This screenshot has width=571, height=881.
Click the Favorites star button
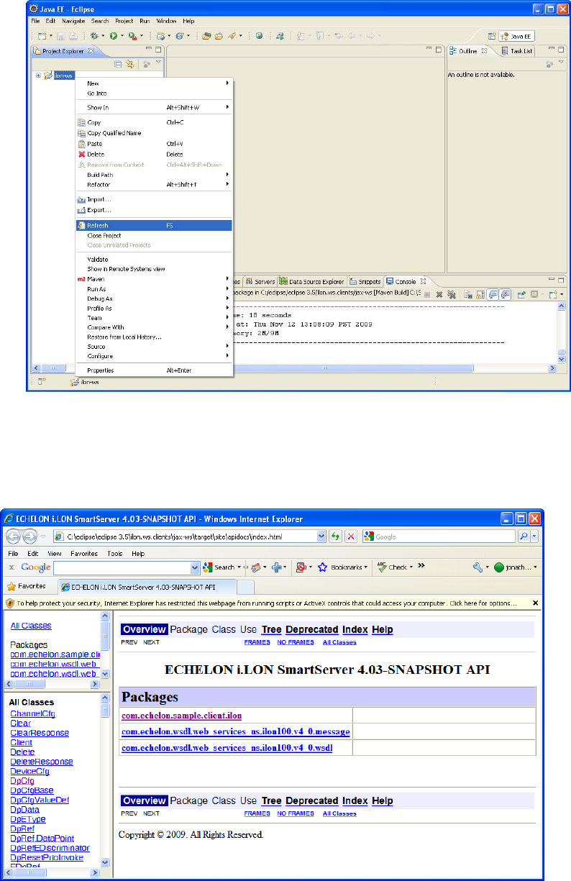[x=27, y=585]
